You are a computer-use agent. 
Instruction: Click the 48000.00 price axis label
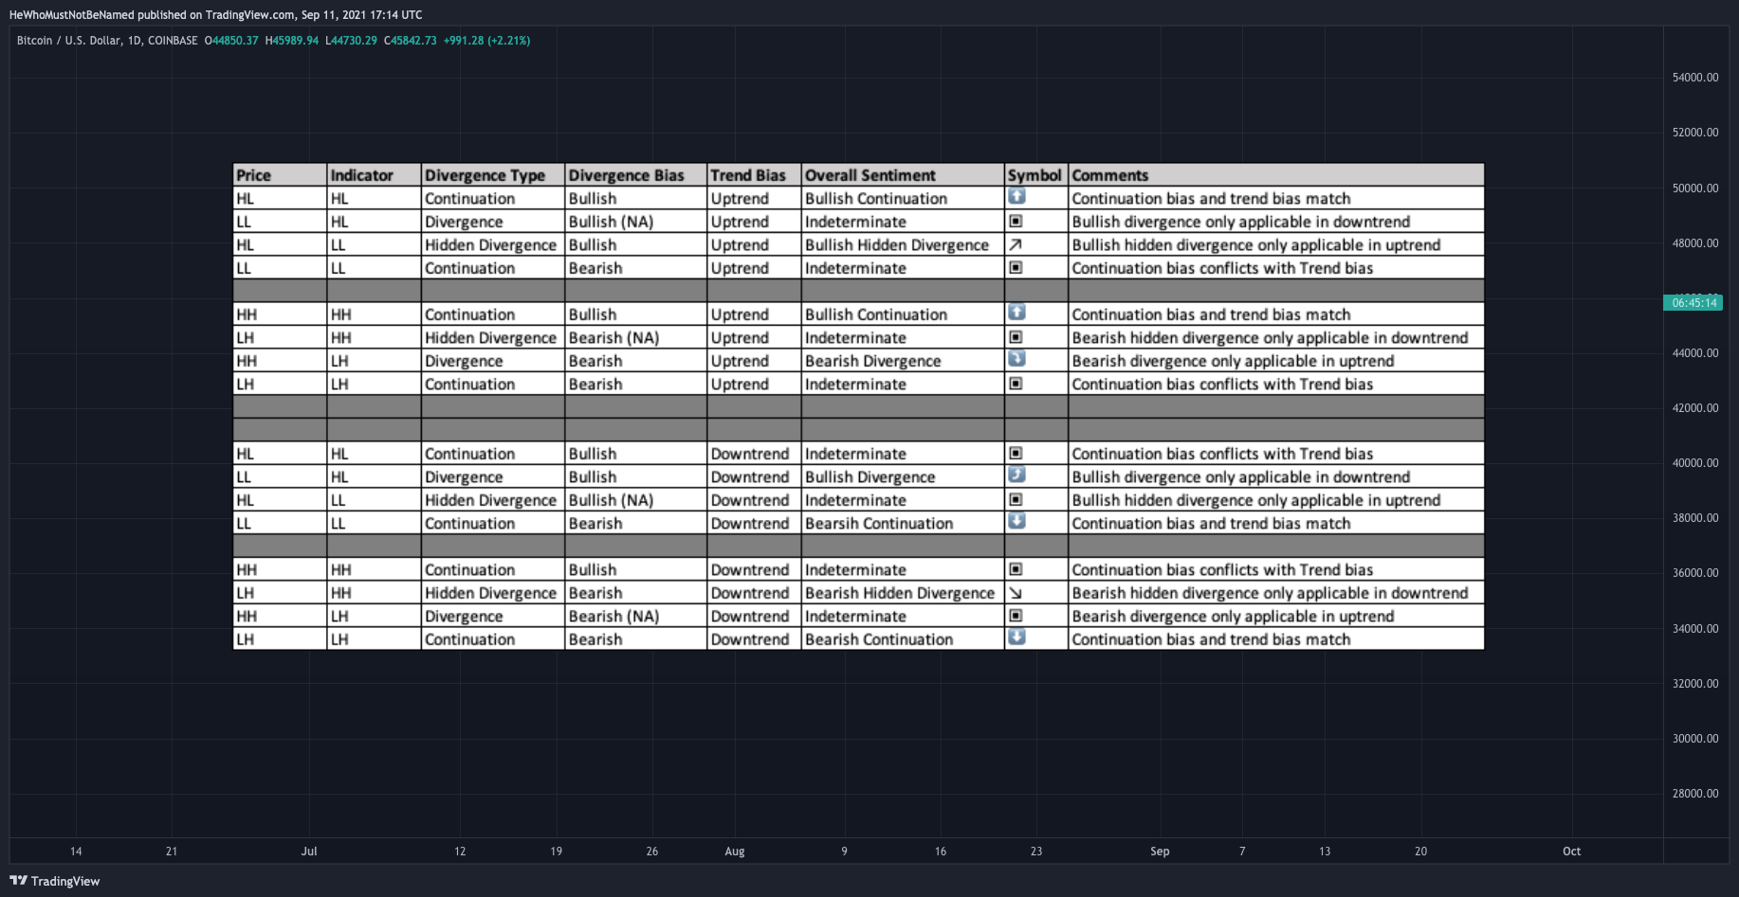[1695, 243]
